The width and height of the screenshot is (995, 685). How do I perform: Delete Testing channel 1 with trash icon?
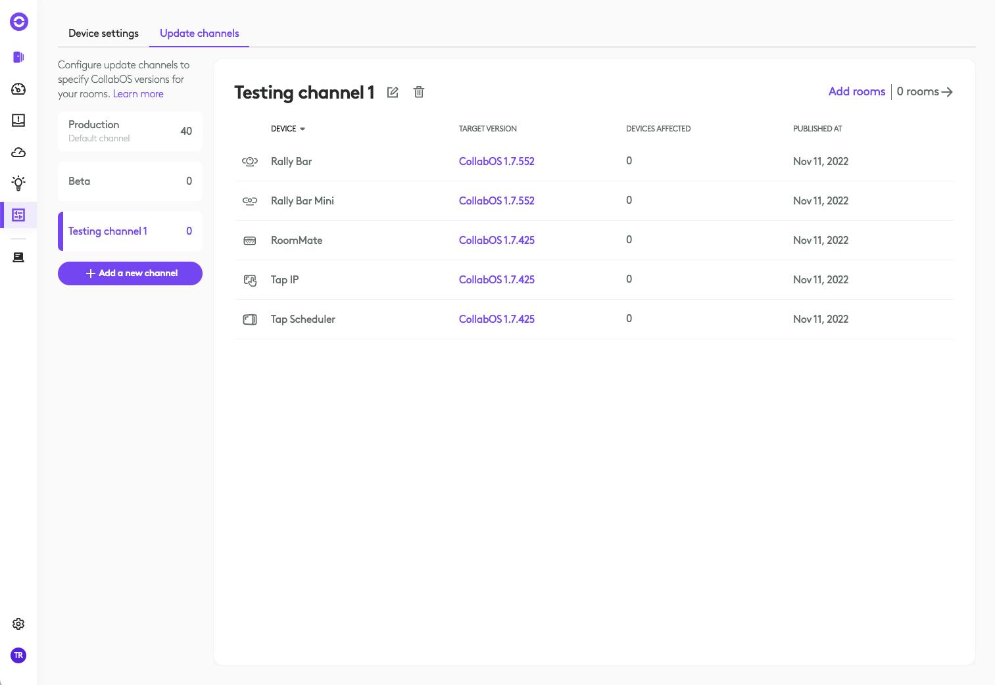pyautogui.click(x=419, y=92)
